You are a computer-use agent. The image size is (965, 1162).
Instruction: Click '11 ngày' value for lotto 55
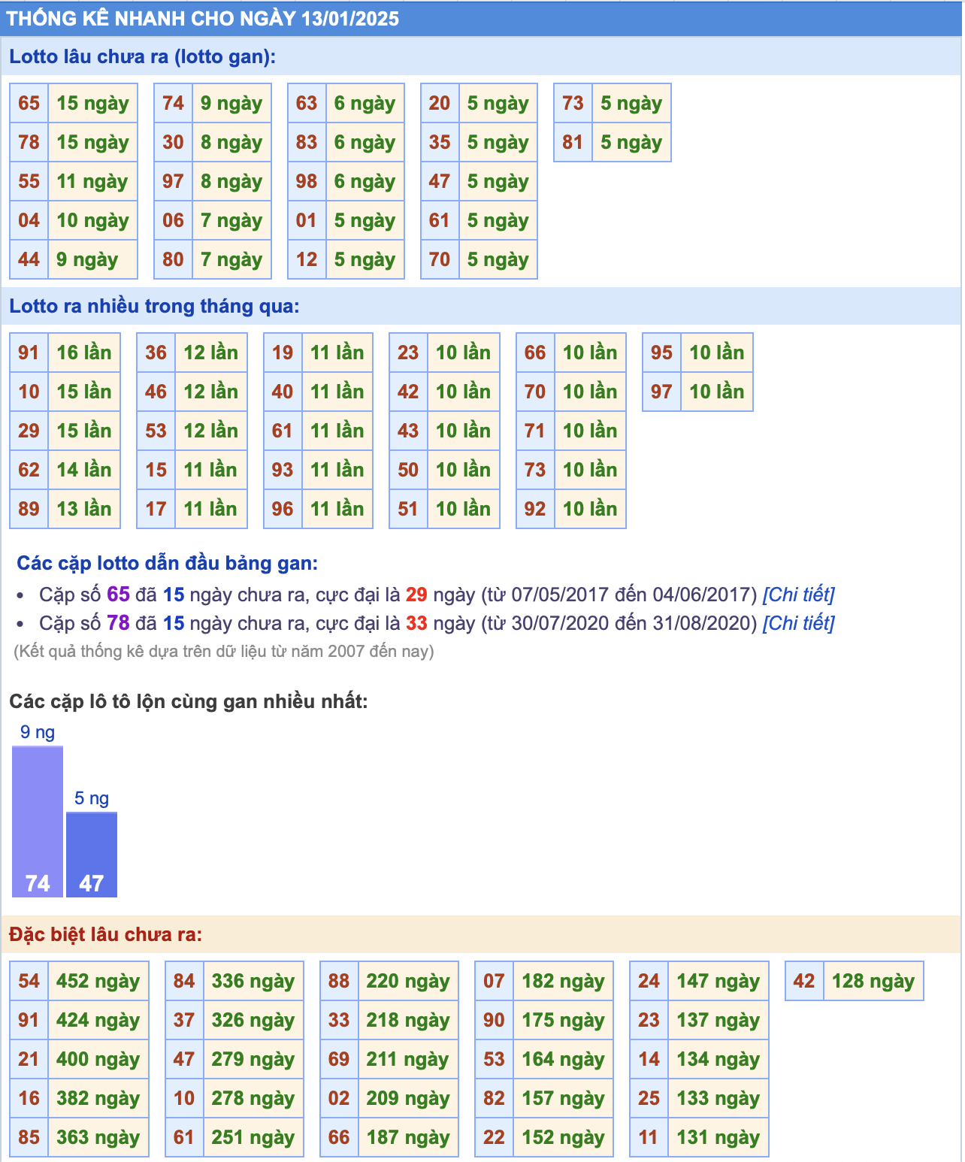93,181
